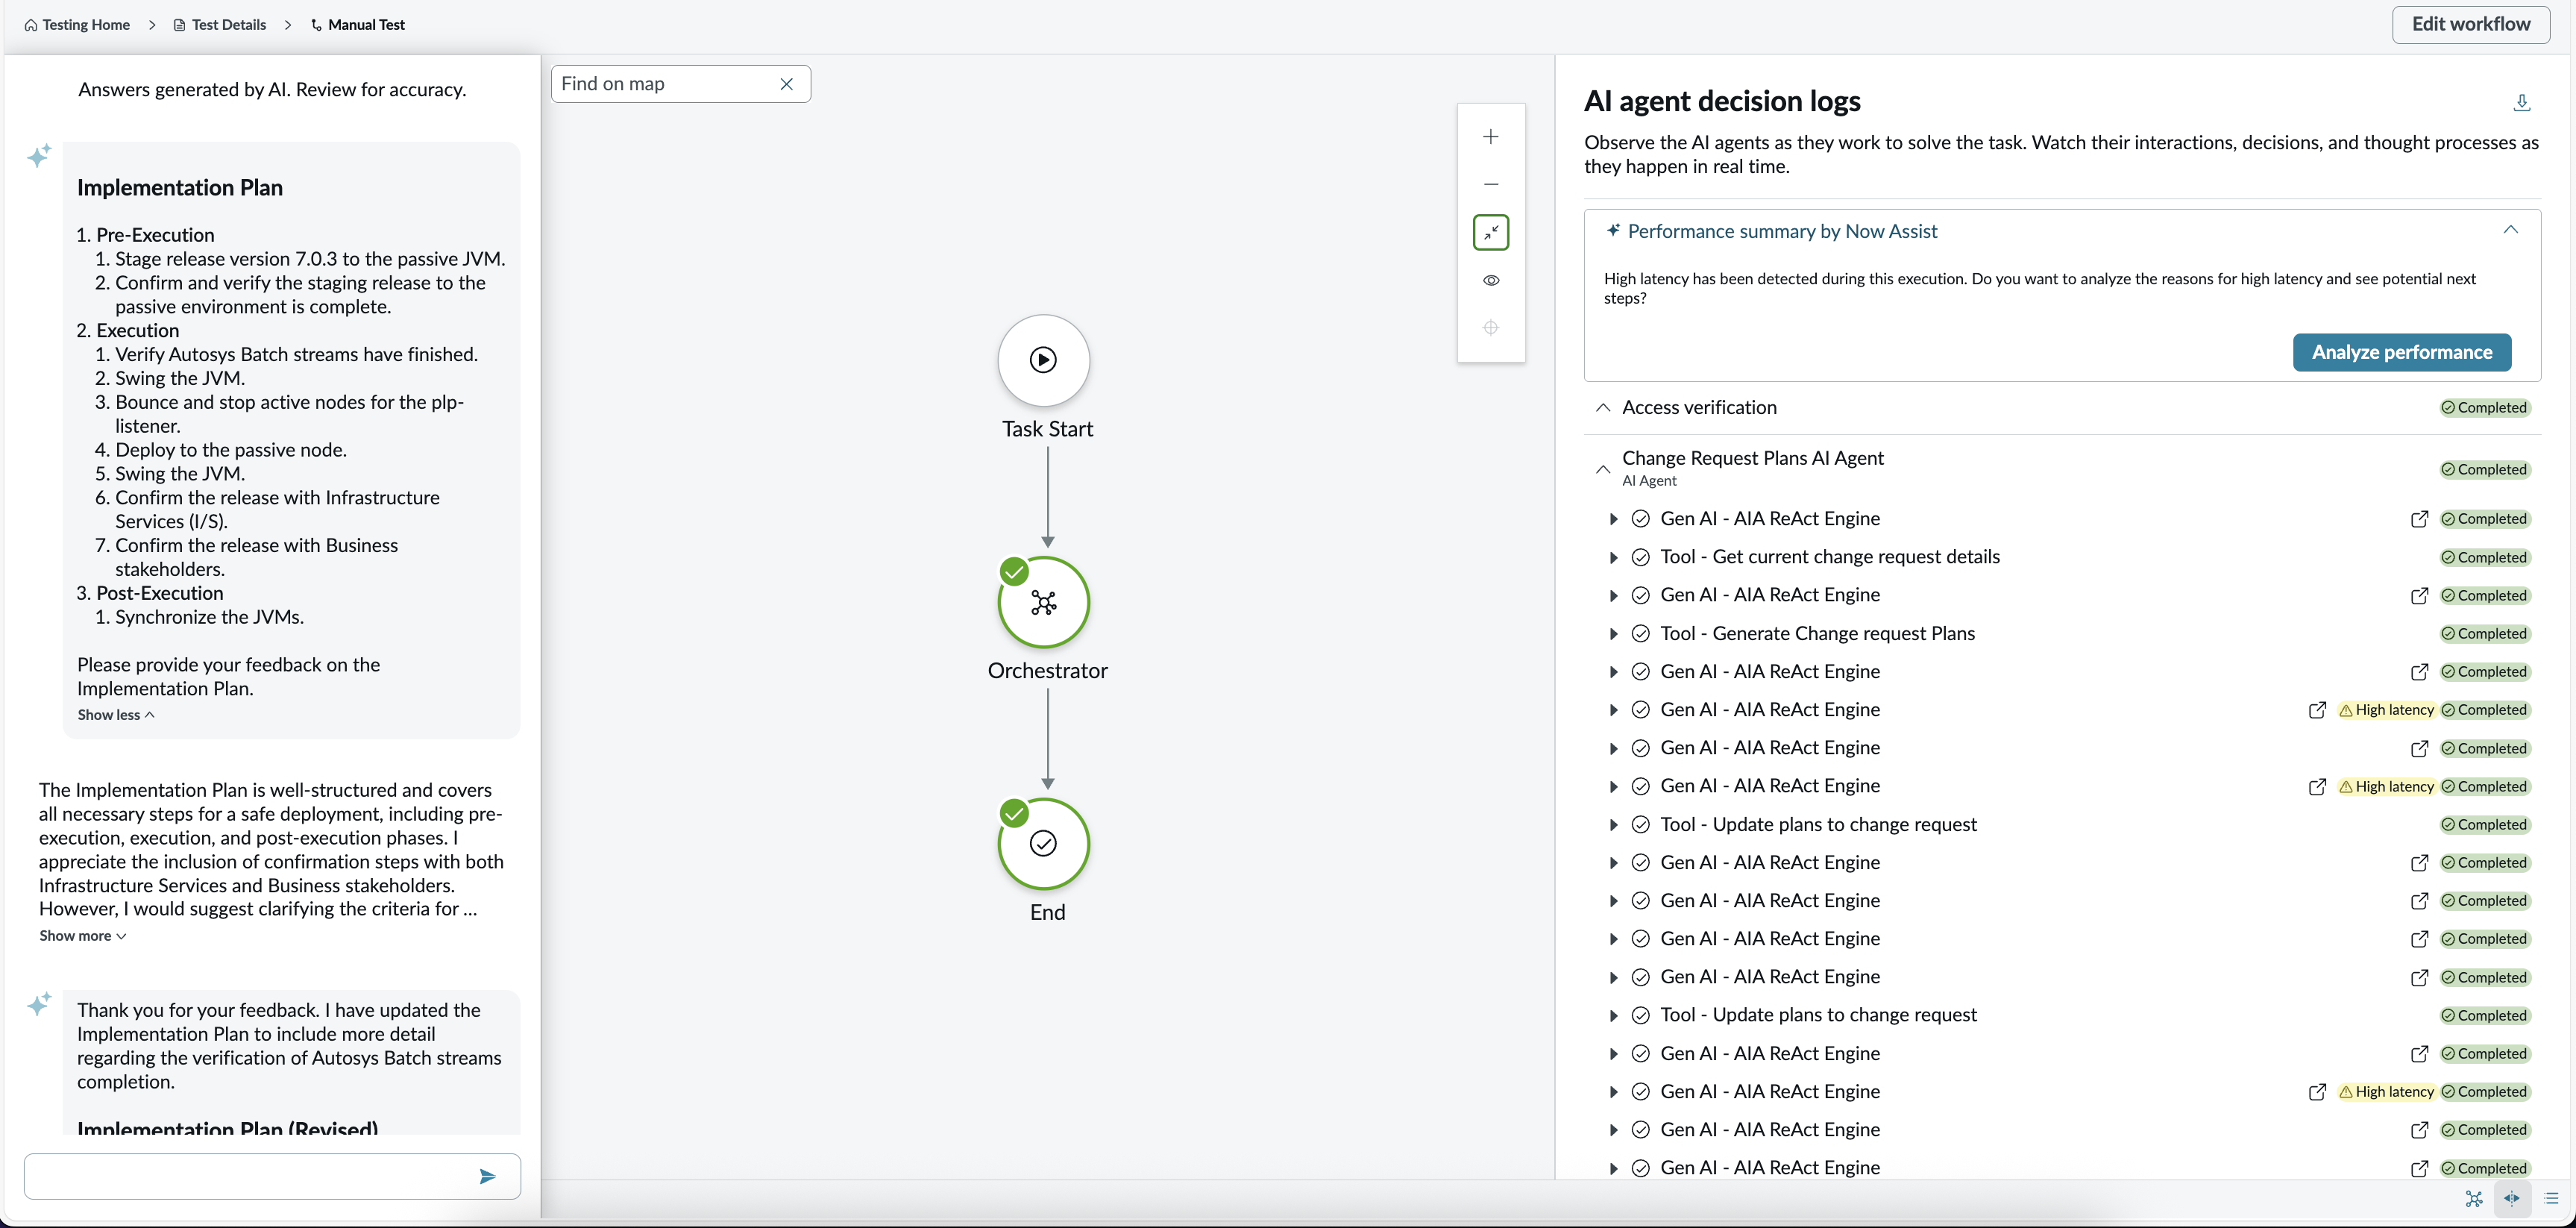Zoom out of the workflow map
The height and width of the screenshot is (1228, 2576).
coord(1490,184)
